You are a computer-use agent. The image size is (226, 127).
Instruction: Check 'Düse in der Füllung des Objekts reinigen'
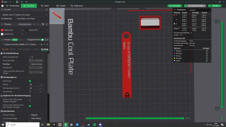pos(30,100)
